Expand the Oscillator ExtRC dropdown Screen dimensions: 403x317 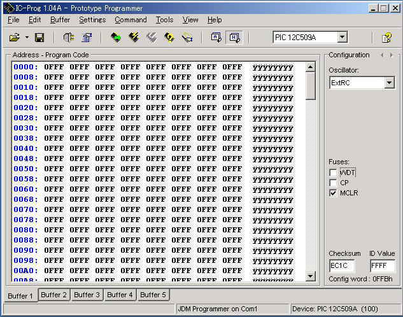pyautogui.click(x=389, y=83)
